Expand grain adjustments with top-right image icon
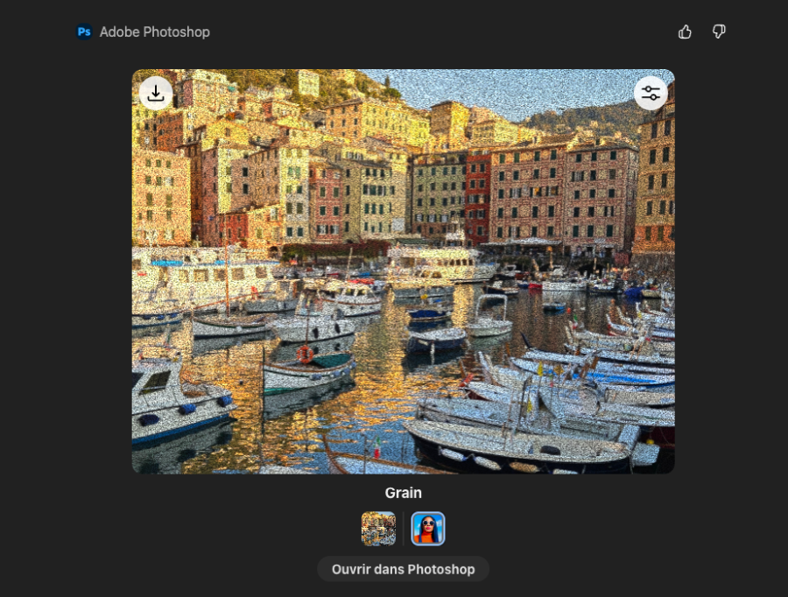This screenshot has height=597, width=788. 651,93
